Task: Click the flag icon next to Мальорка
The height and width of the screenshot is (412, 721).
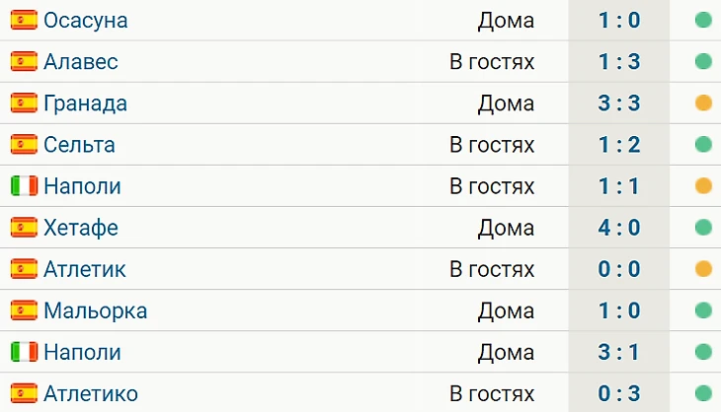Action: coord(24,310)
